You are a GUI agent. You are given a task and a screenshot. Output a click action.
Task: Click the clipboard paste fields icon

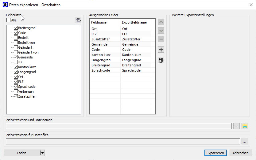point(161,60)
